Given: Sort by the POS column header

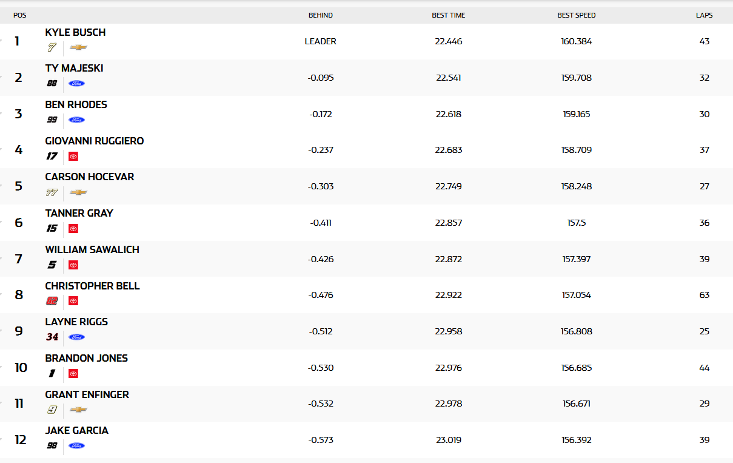Looking at the screenshot, I should tap(20, 15).
